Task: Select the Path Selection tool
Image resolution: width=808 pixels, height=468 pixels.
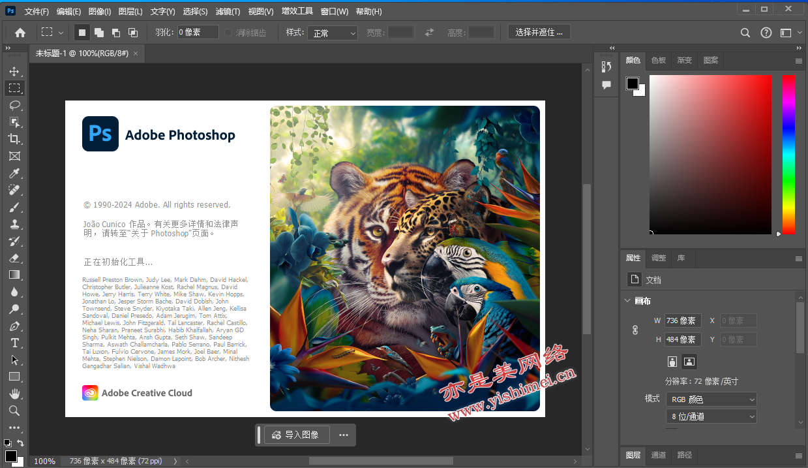Action: [x=14, y=360]
